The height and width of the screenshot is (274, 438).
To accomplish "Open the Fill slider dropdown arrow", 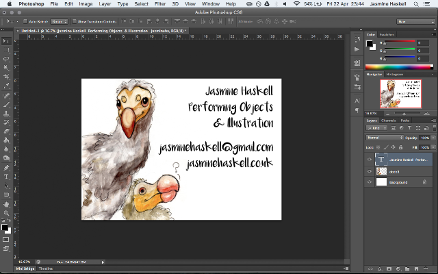I will pos(433,147).
